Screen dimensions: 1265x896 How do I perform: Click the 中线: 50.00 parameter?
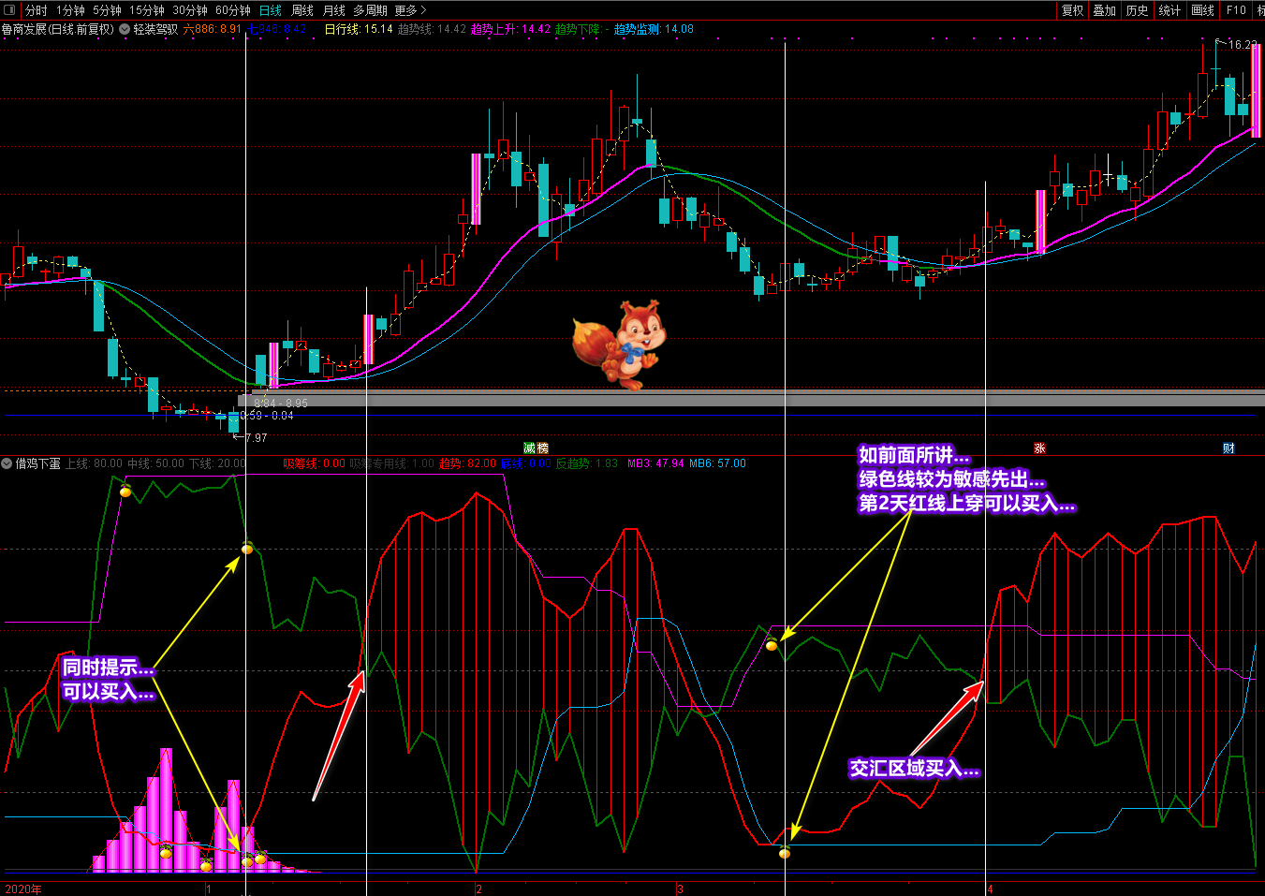pos(155,463)
